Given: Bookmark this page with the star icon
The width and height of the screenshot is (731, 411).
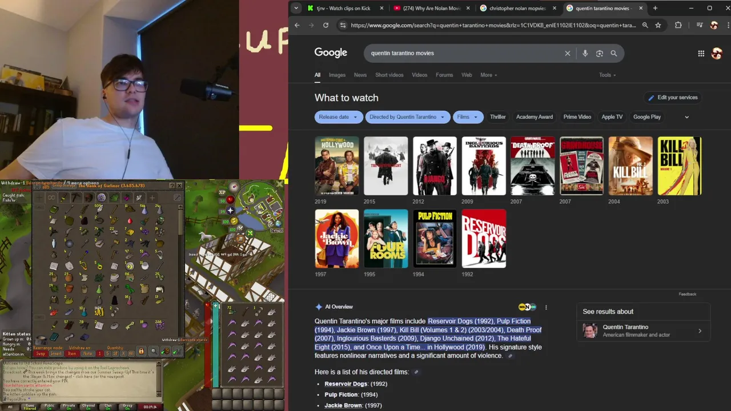Looking at the screenshot, I should (658, 25).
